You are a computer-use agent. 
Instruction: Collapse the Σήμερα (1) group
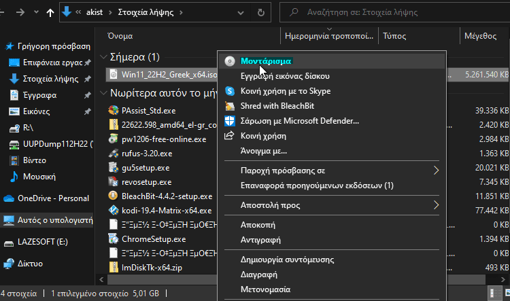coord(103,57)
